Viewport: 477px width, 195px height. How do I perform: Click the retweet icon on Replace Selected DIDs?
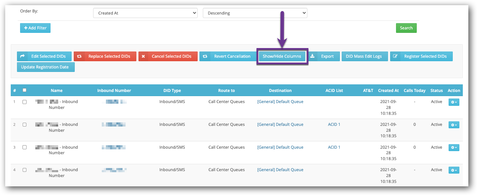coord(79,56)
